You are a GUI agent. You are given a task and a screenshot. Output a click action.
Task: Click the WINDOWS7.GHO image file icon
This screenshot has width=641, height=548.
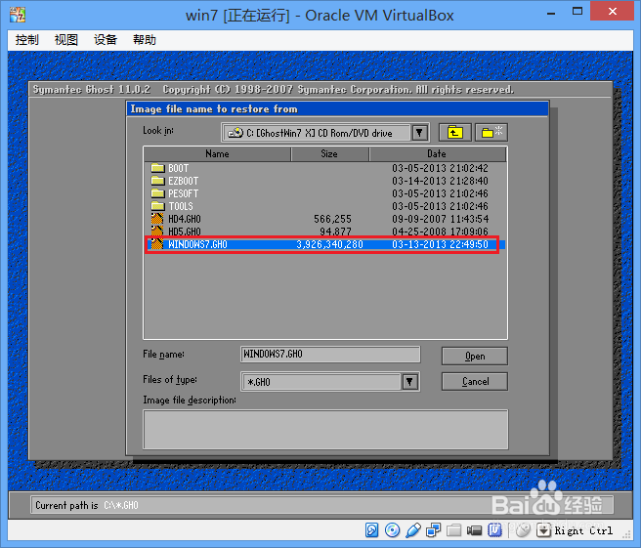coord(157,244)
